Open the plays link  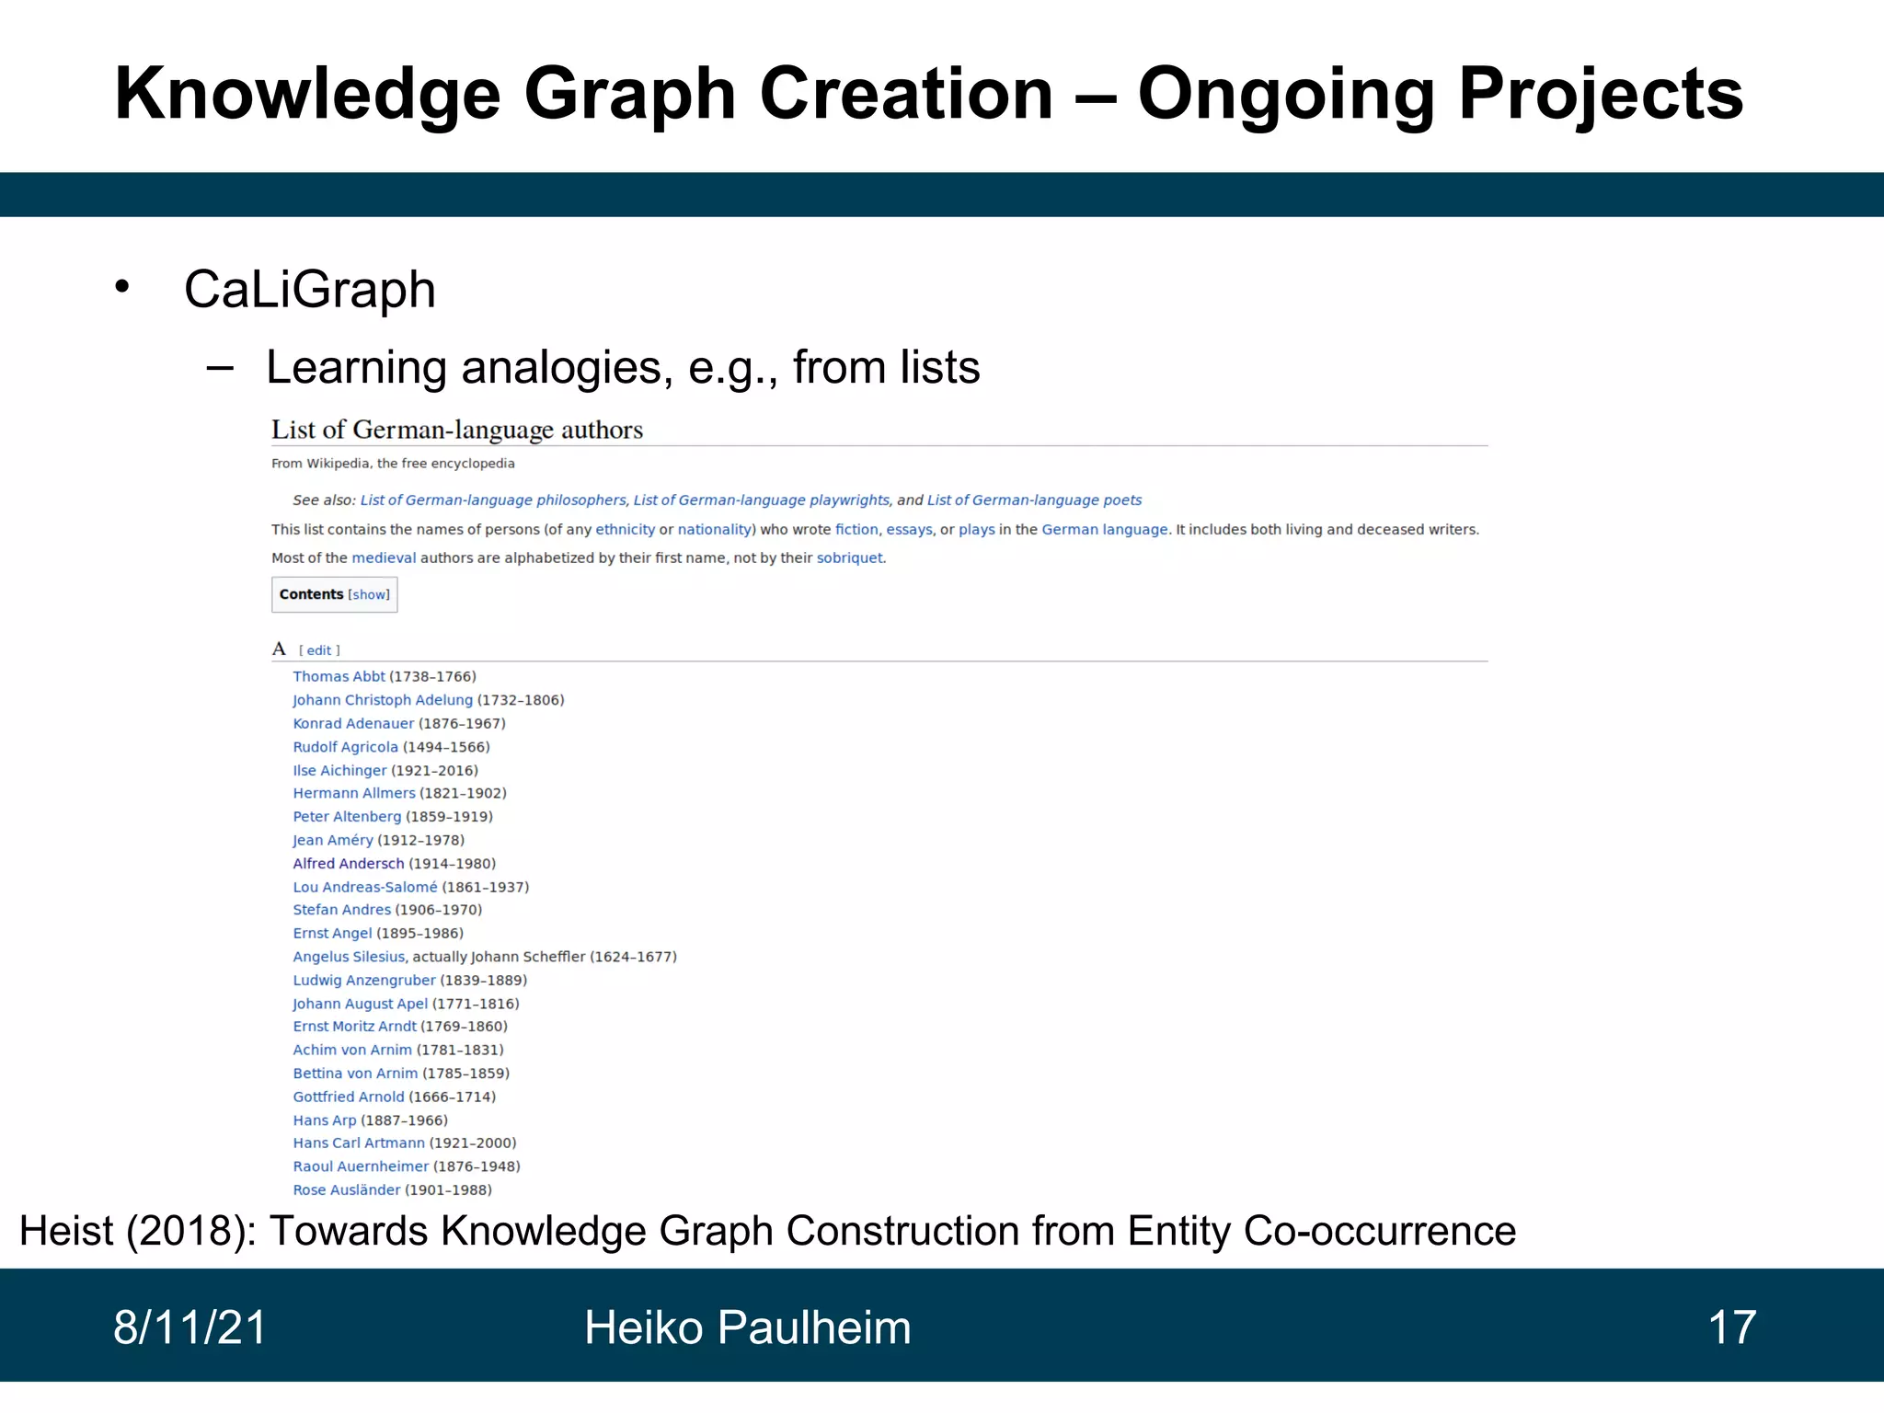click(x=977, y=530)
